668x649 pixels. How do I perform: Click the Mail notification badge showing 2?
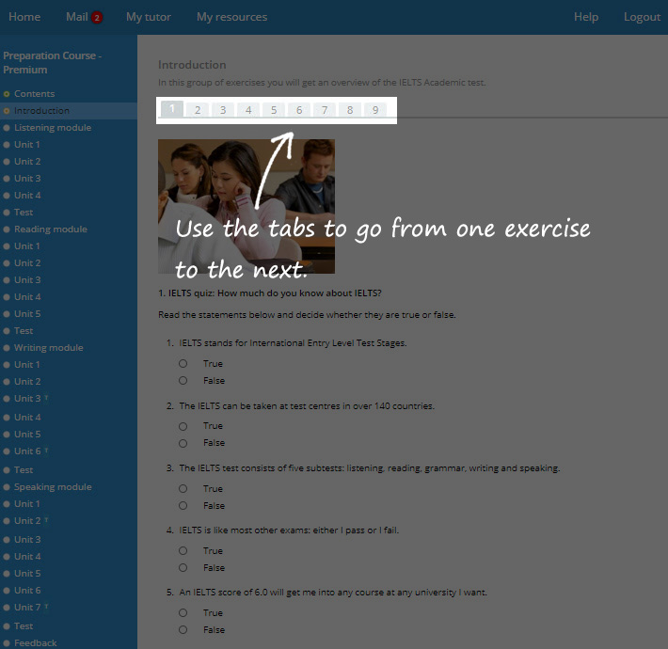[97, 18]
